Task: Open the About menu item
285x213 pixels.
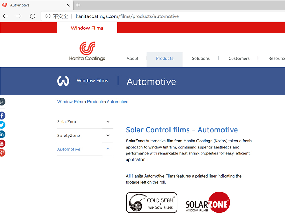Action: [x=133, y=58]
